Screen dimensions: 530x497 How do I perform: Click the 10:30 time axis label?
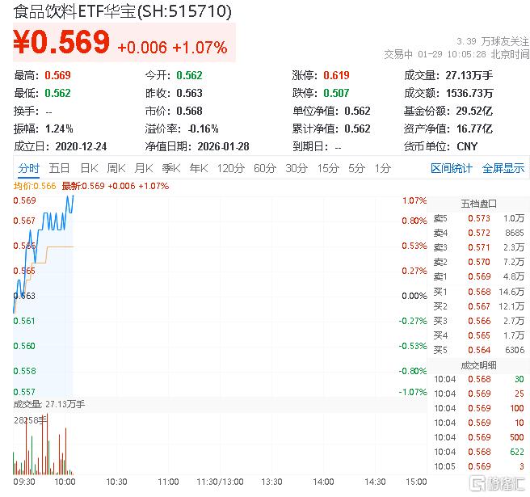(x=116, y=482)
